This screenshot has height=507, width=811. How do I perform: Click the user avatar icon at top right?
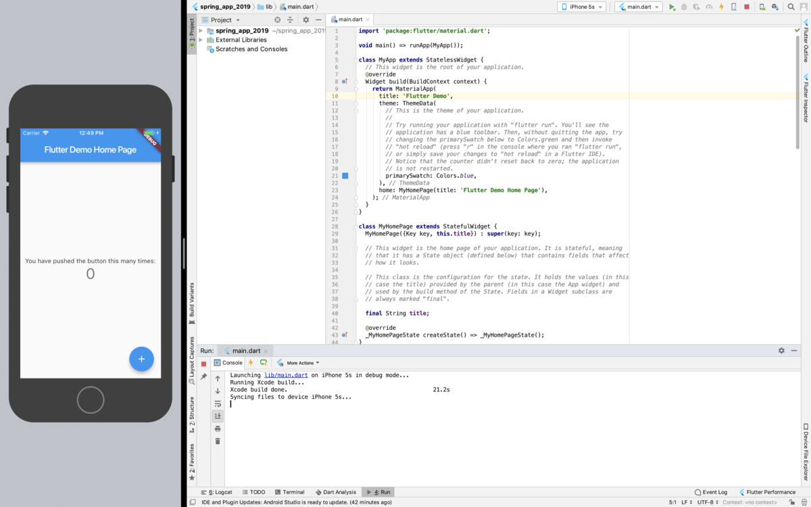tap(804, 7)
